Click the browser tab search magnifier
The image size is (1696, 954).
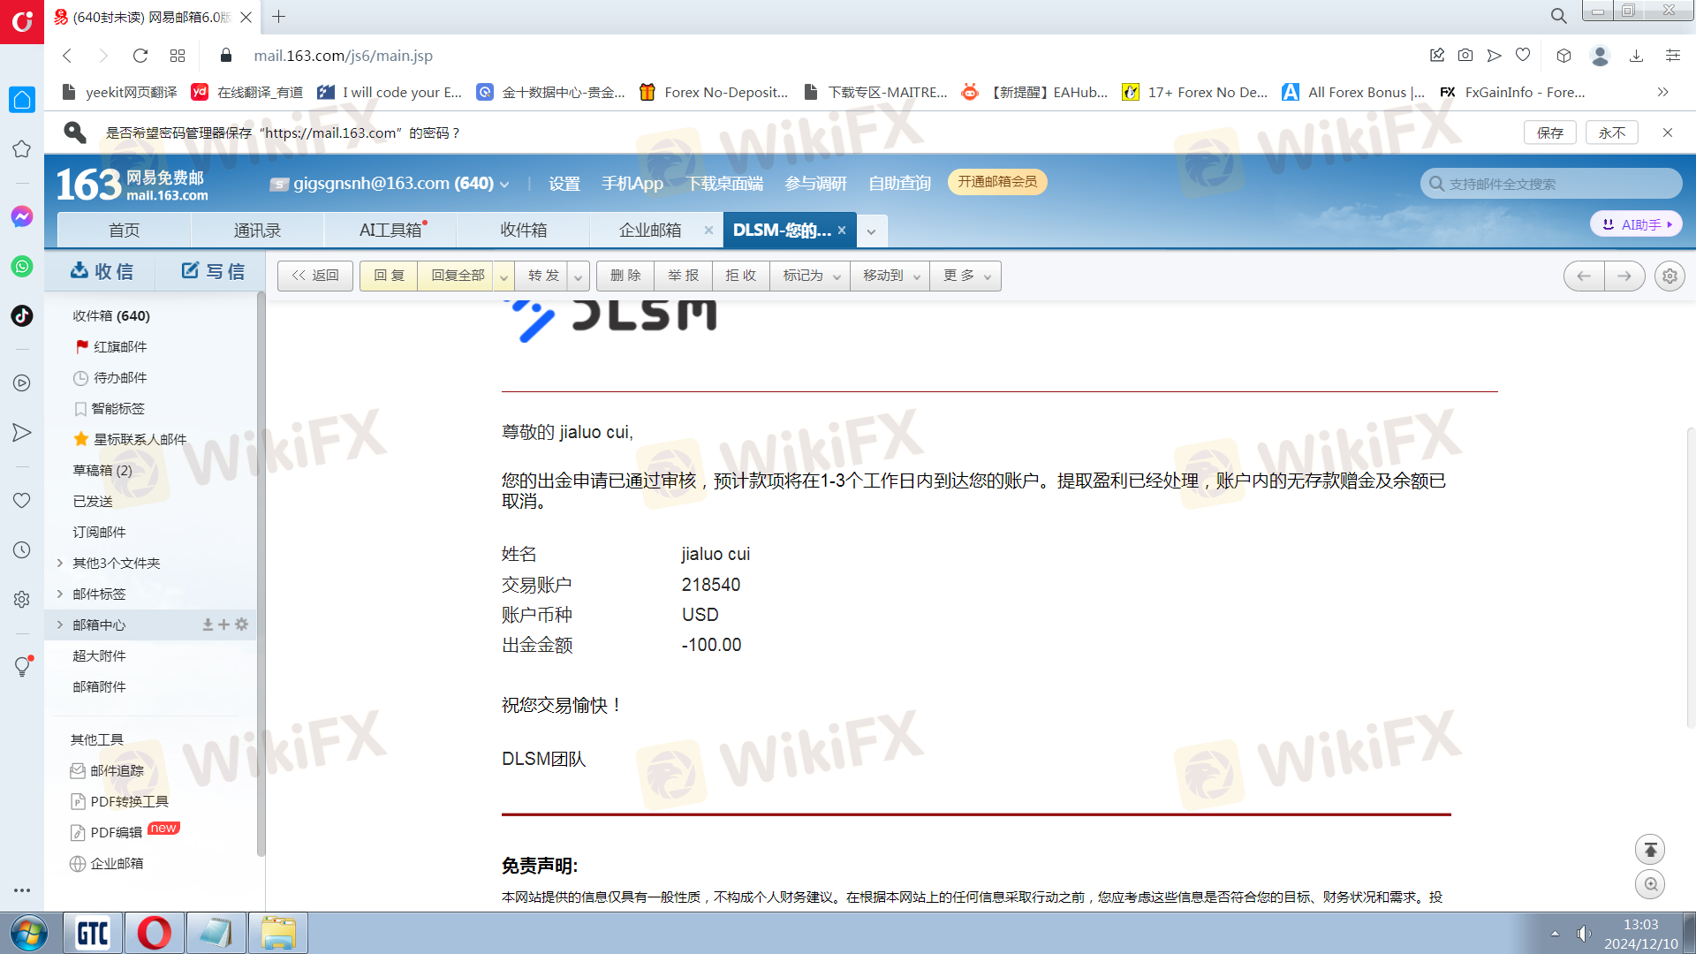pos(1558,16)
